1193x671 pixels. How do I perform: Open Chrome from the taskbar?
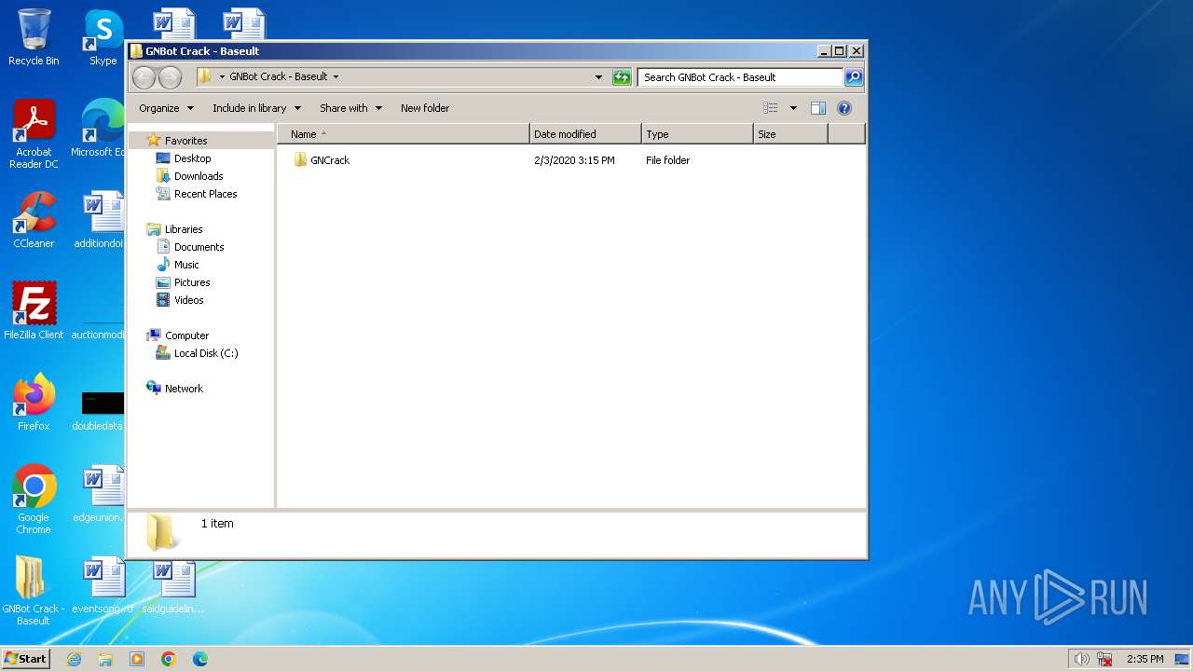[168, 659]
